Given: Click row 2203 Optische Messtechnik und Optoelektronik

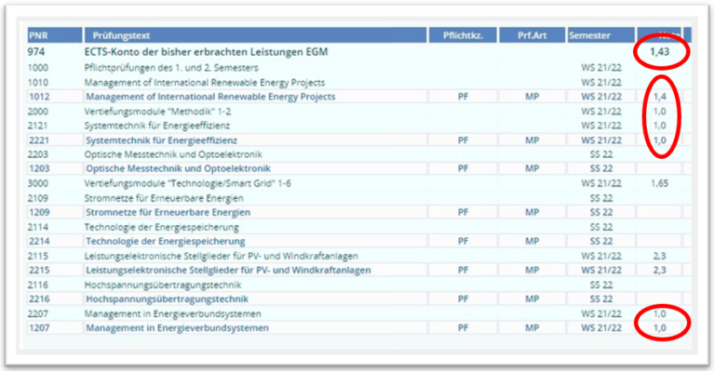Looking at the screenshot, I should tap(173, 154).
